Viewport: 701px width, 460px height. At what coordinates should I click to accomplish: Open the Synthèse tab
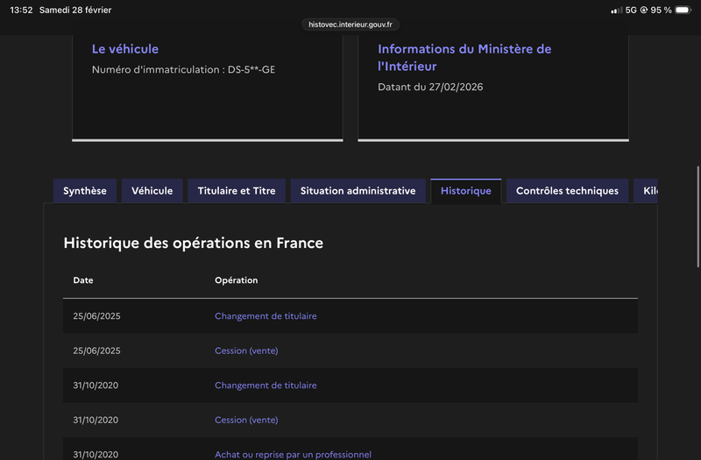[85, 191]
